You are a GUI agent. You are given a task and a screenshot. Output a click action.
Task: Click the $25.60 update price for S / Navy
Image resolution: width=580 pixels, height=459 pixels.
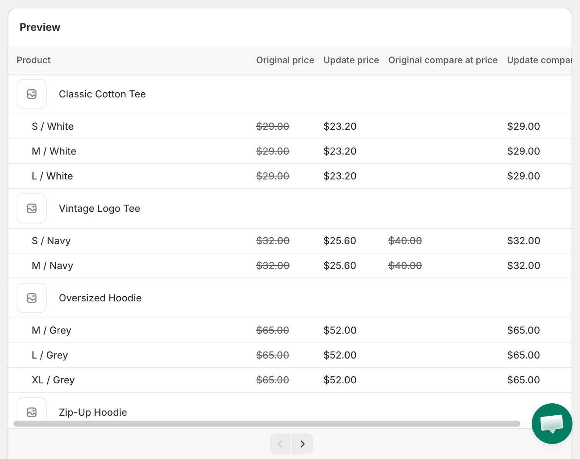(x=340, y=241)
